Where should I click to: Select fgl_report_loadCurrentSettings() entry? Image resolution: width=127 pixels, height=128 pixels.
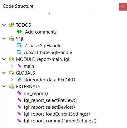point(57,114)
